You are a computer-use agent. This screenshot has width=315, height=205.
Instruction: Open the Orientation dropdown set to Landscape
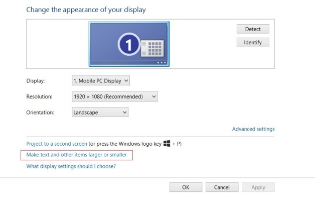tap(100, 113)
